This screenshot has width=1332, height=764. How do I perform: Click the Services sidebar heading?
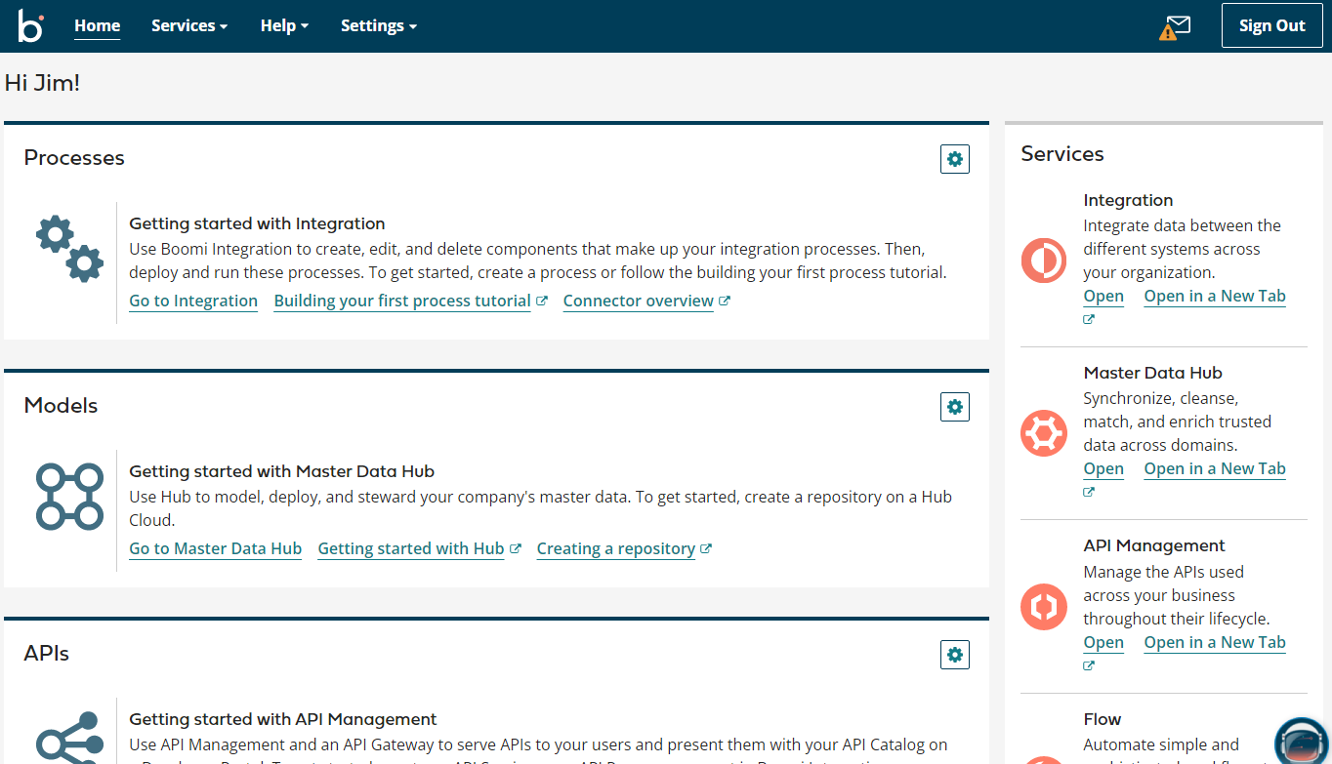1062,154
